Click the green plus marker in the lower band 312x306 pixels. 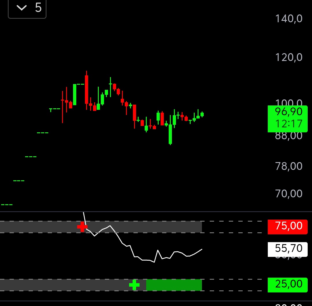click(134, 285)
